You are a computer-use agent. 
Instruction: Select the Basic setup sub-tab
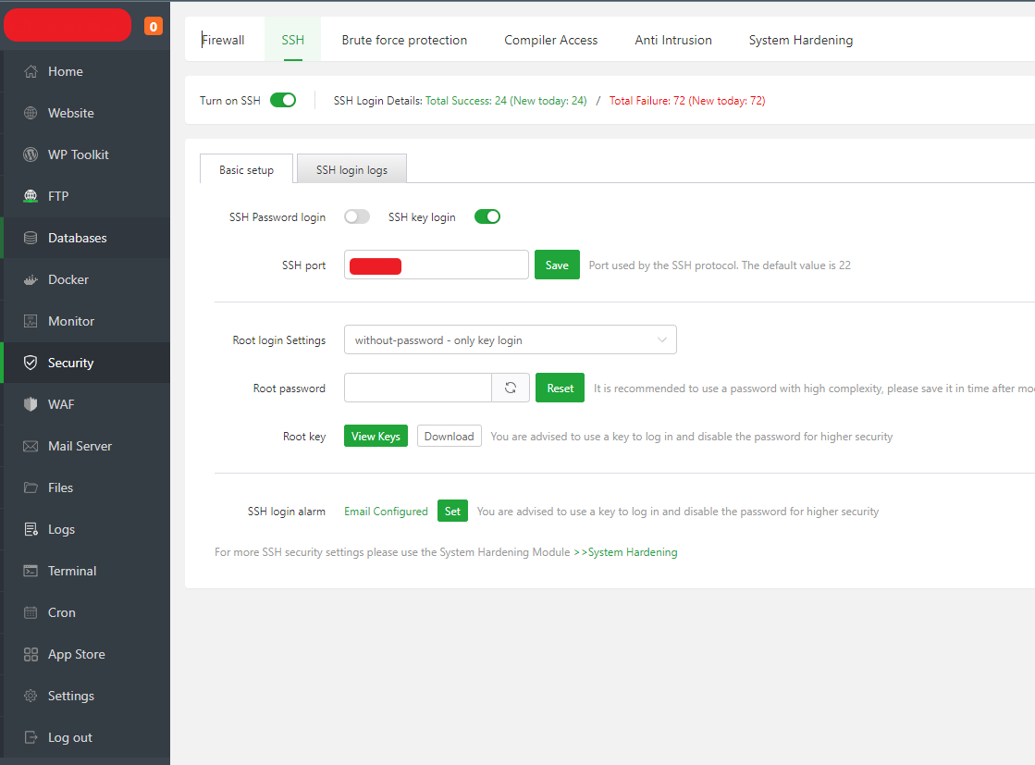coord(246,169)
